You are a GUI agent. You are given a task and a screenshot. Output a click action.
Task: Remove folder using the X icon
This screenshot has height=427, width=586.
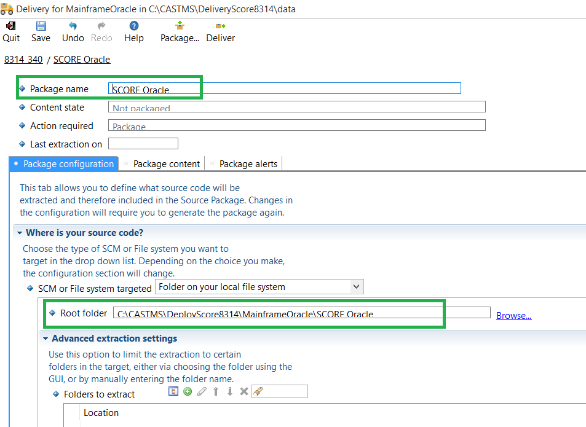point(244,391)
